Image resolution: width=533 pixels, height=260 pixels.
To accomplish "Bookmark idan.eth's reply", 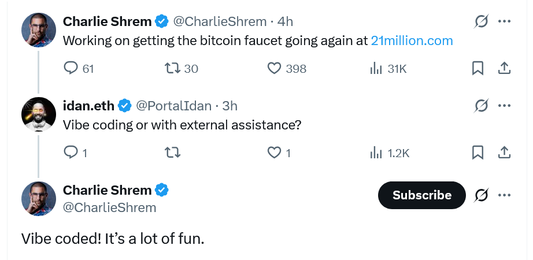I will [x=478, y=153].
